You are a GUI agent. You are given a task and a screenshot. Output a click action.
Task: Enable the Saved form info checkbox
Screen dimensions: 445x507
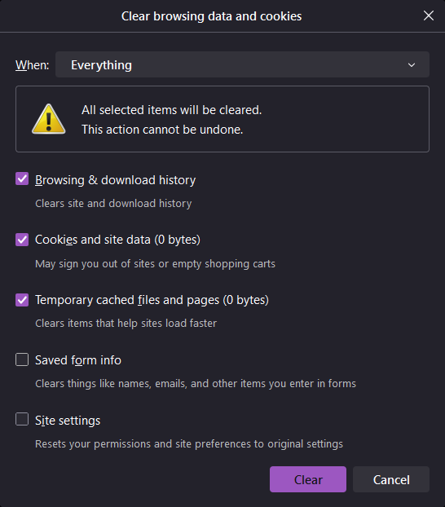coord(22,359)
